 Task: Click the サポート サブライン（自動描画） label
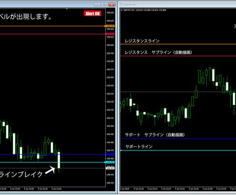pyautogui.click(x=155, y=135)
